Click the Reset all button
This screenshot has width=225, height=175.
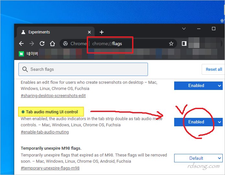pos(214,69)
